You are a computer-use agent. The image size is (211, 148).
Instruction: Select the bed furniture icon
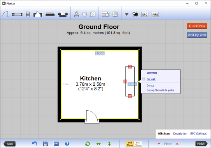click(105, 14)
